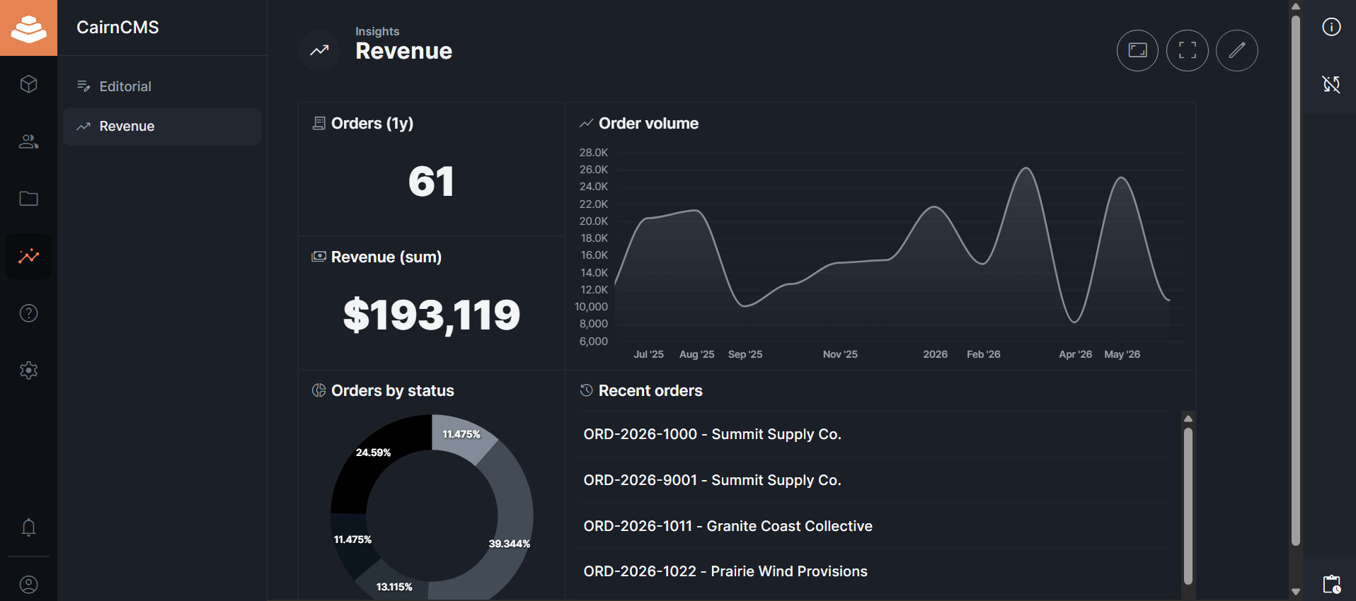The image size is (1356, 601).
Task: Open the User Directory people icon
Action: coord(28,141)
